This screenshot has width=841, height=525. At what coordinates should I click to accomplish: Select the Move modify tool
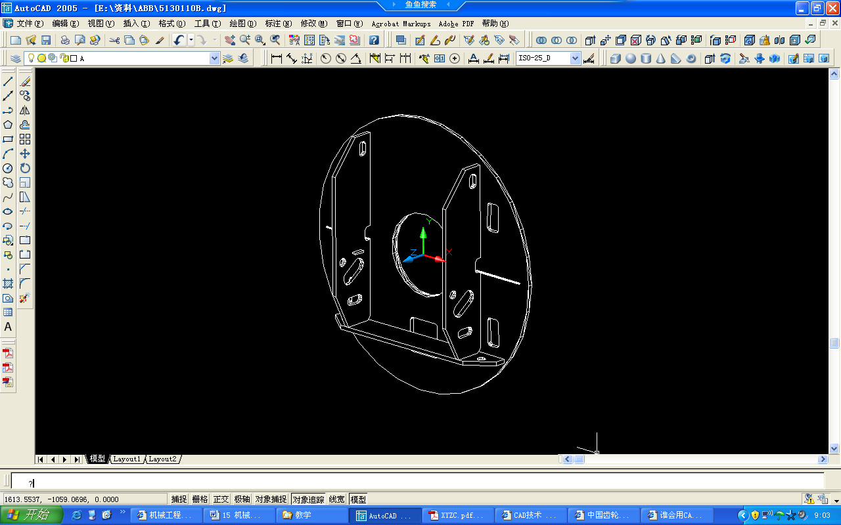[25, 154]
